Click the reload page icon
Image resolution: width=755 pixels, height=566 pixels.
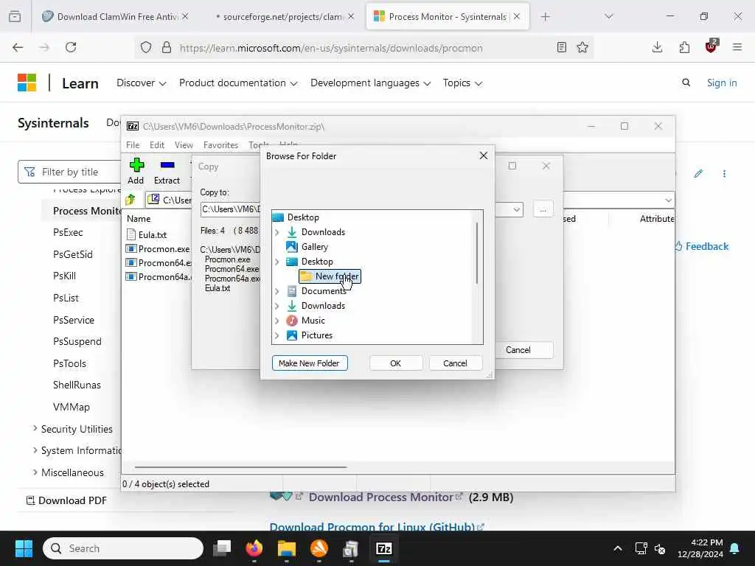pyautogui.click(x=71, y=47)
